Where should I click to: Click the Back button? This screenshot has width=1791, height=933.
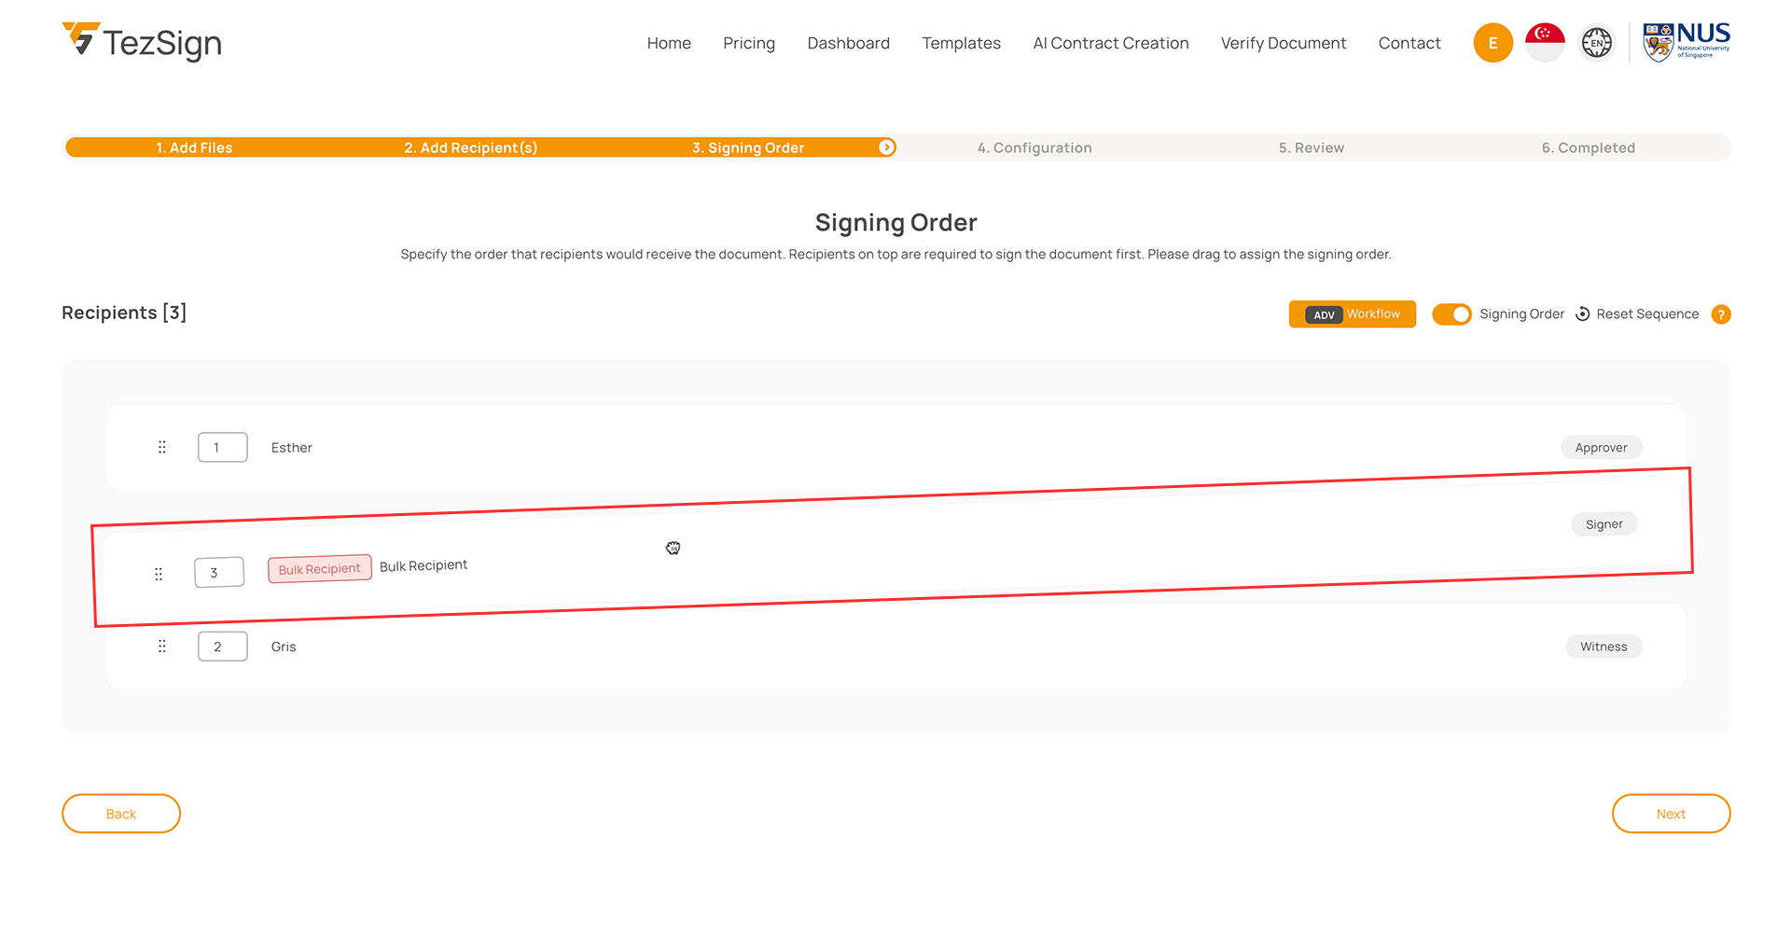pos(121,814)
